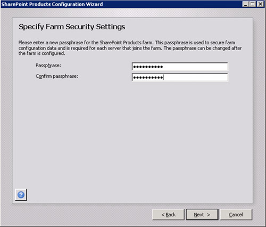The height and width of the screenshot is (227, 266).
Task: Focus the Confirm passphrase text box
Action: [180, 77]
